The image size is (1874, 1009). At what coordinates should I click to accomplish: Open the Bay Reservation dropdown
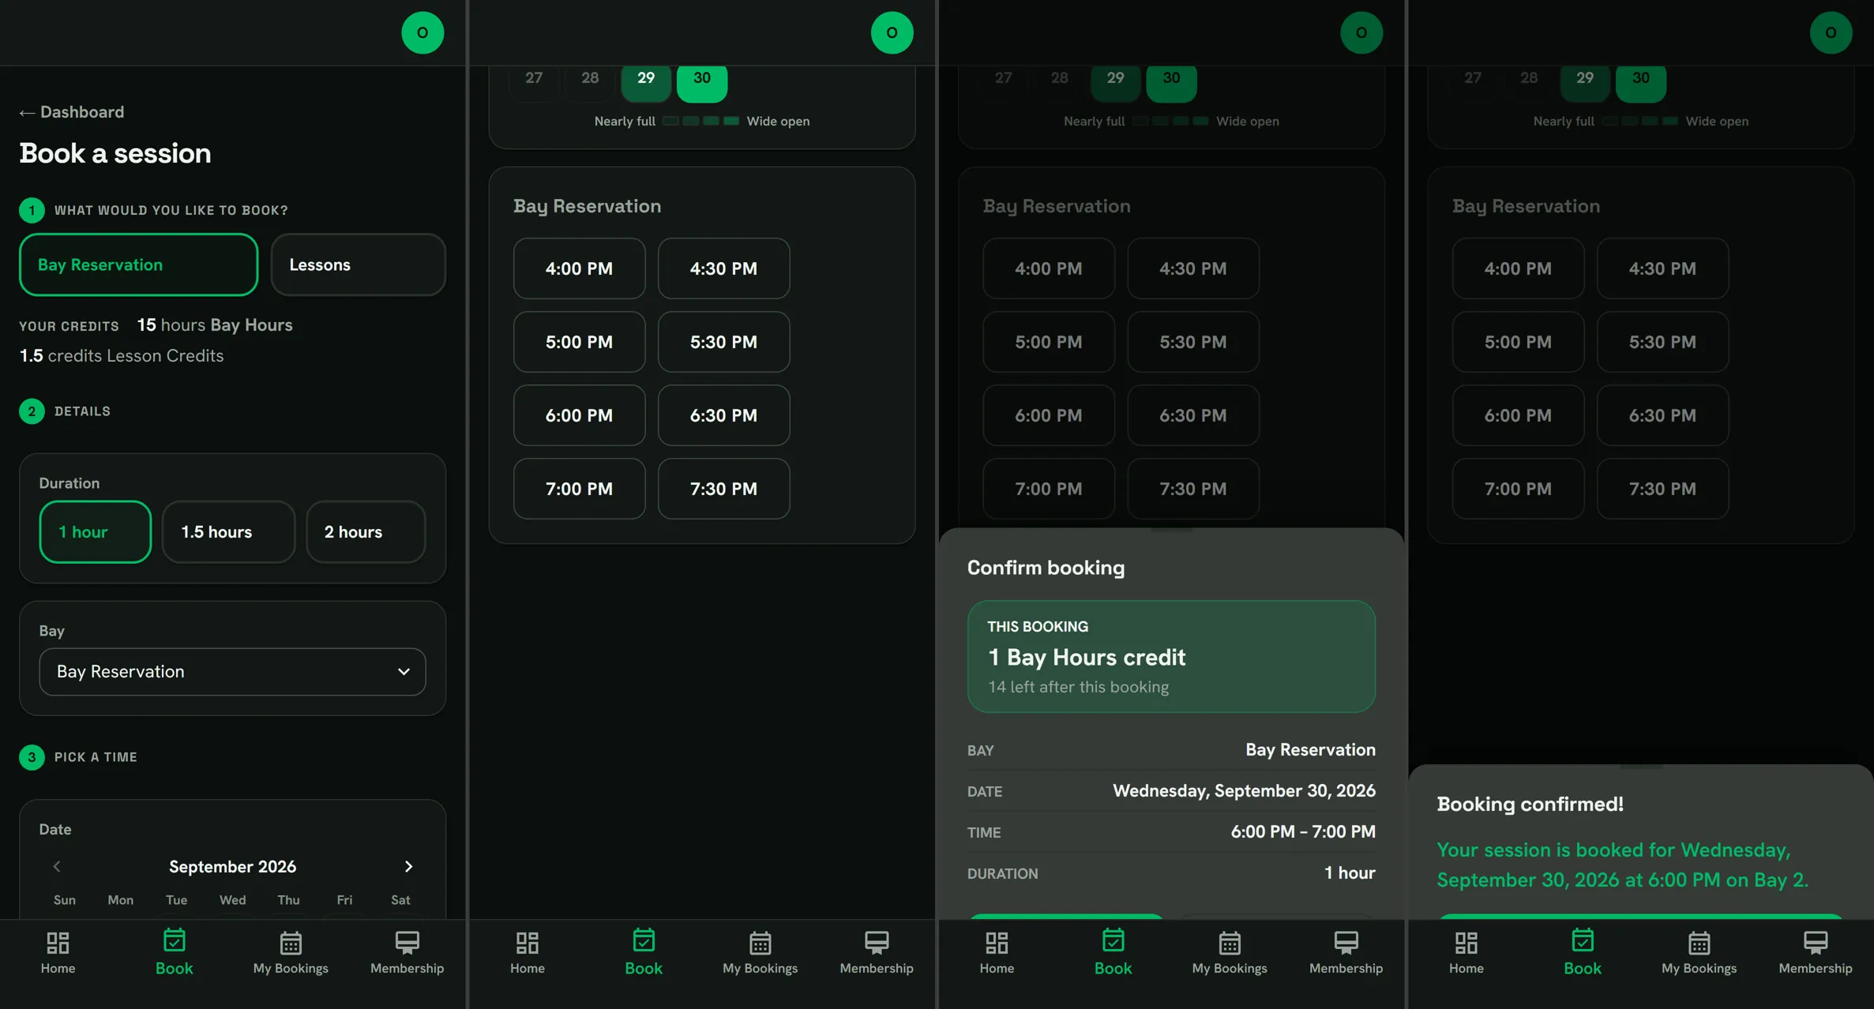[232, 672]
